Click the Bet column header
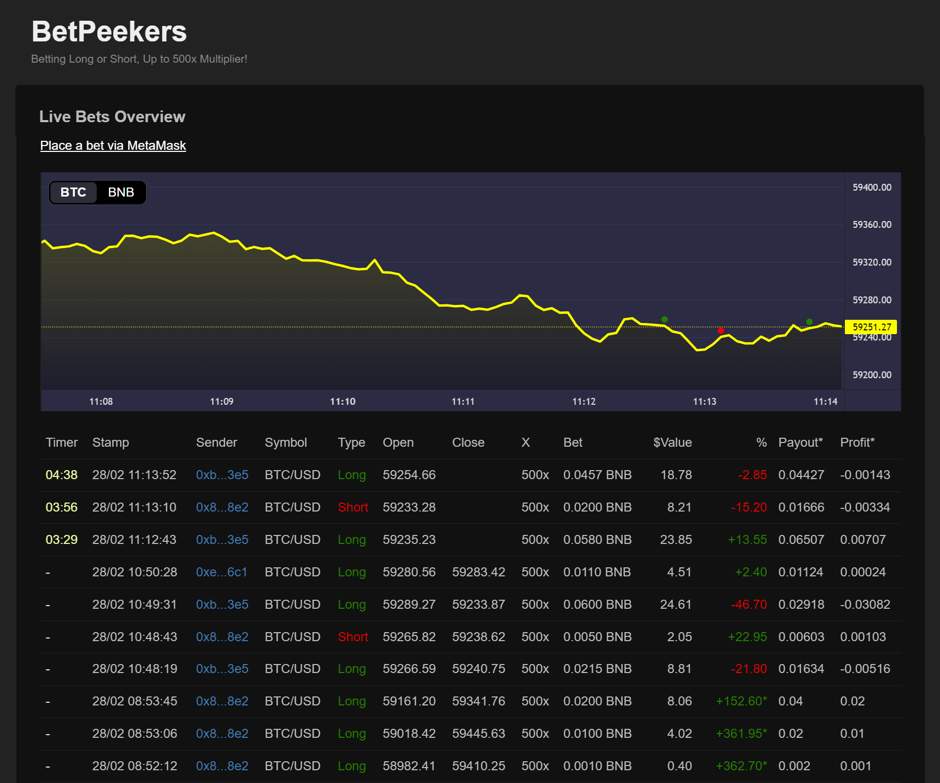The width and height of the screenshot is (940, 783). click(x=573, y=442)
